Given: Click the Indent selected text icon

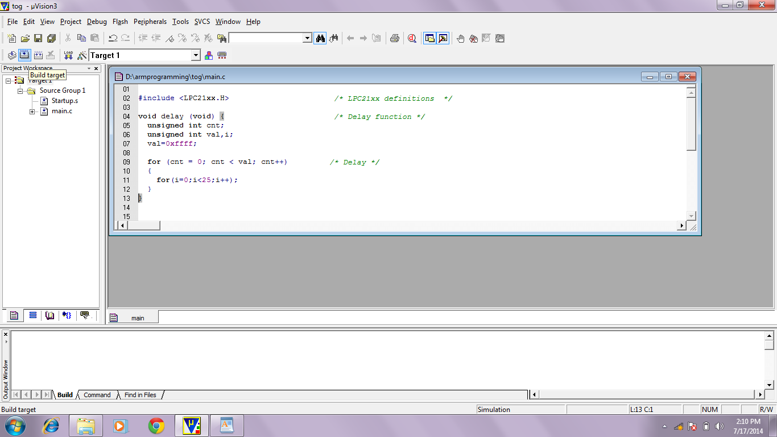Looking at the screenshot, I should [143, 38].
